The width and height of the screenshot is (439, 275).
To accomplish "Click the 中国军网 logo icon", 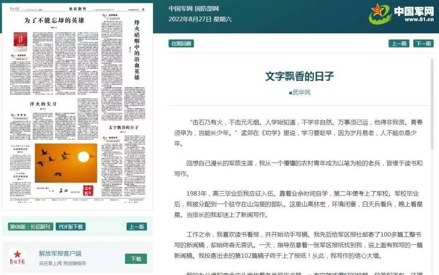I will point(380,14).
